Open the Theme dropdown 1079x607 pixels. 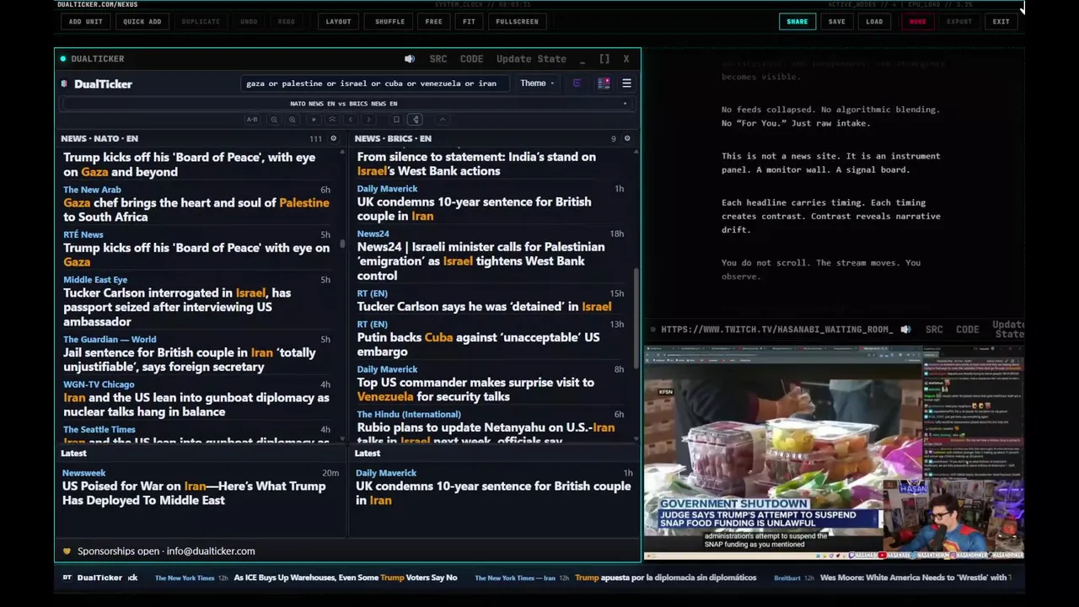pyautogui.click(x=537, y=83)
